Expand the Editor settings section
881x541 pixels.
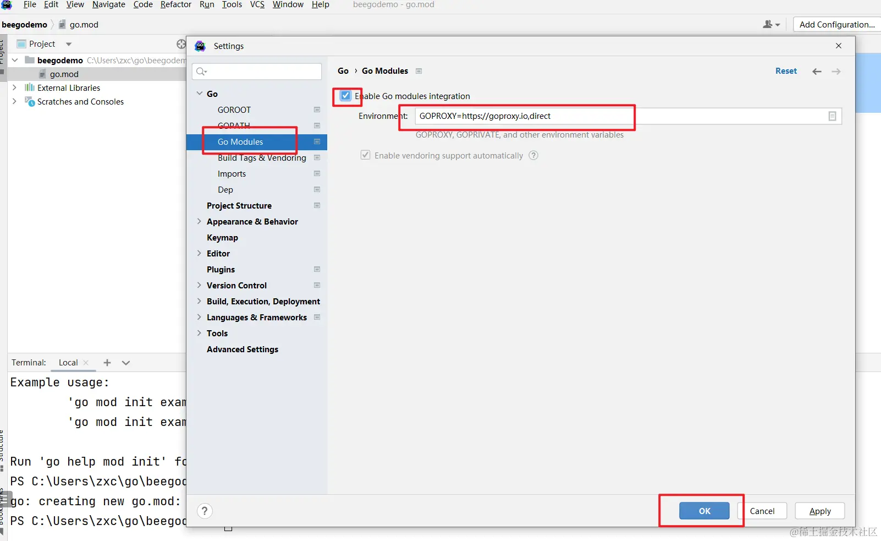click(x=199, y=253)
